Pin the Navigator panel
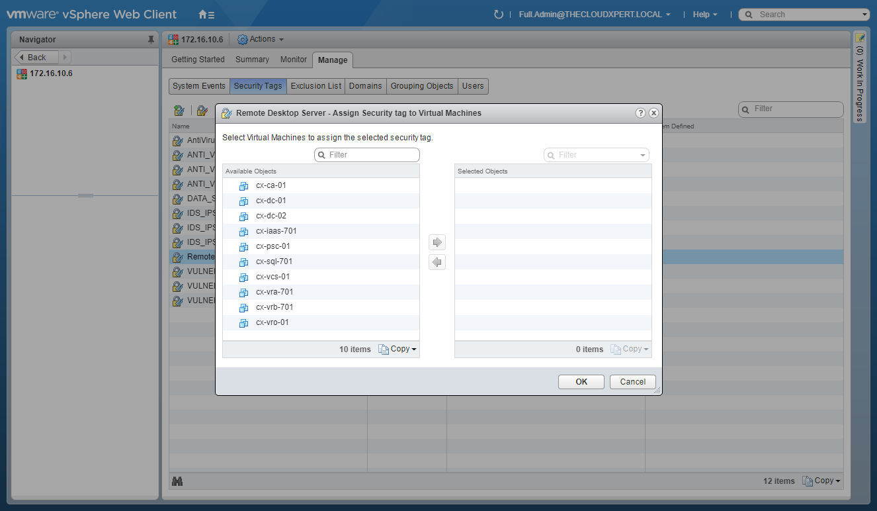The height and width of the screenshot is (511, 877). (x=151, y=40)
